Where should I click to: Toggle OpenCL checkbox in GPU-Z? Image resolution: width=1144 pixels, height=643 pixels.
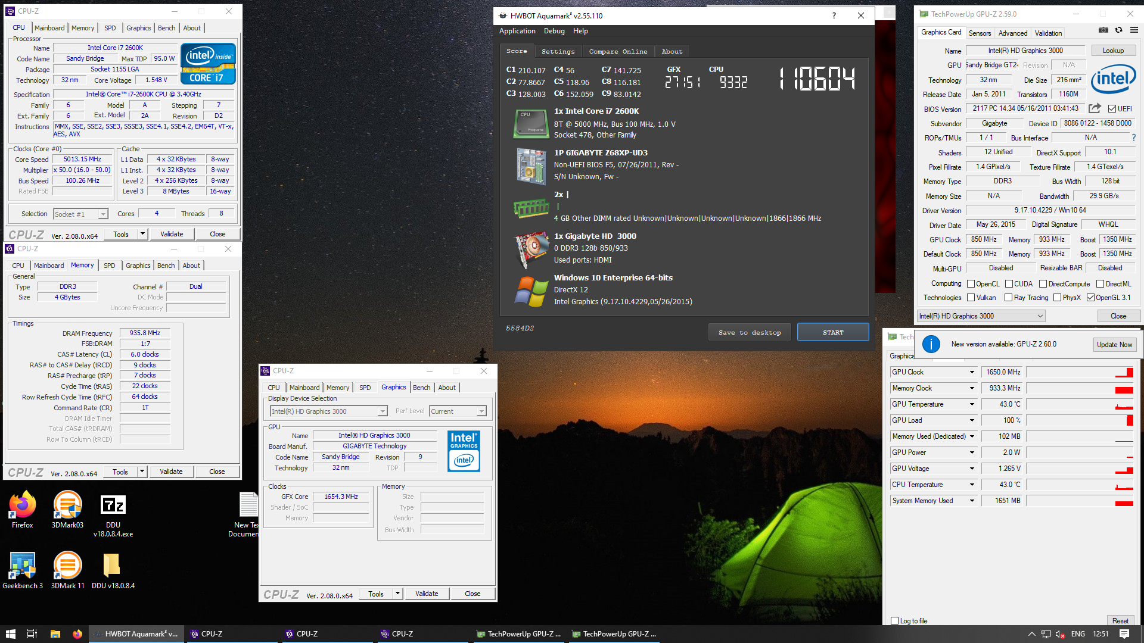point(971,284)
